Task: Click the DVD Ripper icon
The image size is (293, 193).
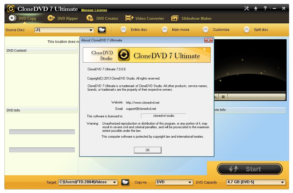Action: tap(51, 18)
